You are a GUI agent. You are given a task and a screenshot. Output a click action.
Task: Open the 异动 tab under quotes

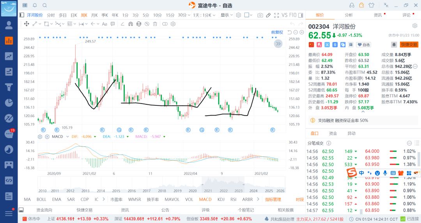pyautogui.click(x=352, y=133)
